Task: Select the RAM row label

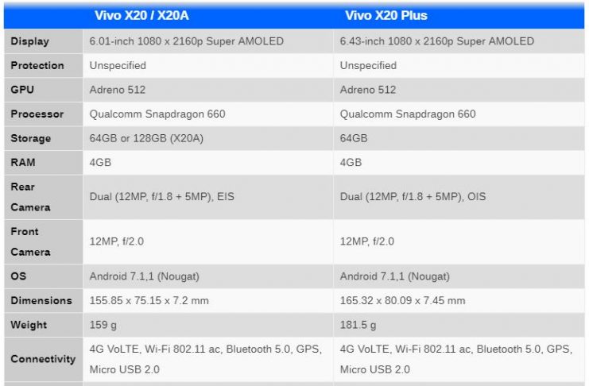Action: click(23, 163)
